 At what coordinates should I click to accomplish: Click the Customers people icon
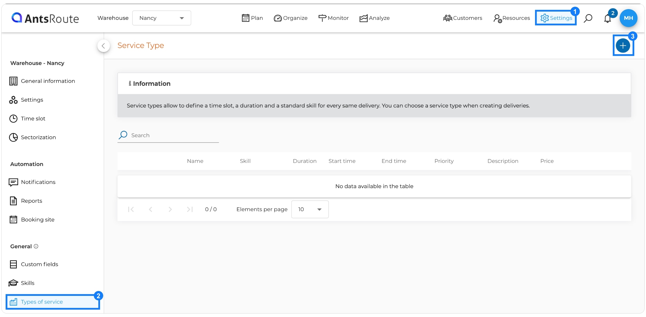447,18
